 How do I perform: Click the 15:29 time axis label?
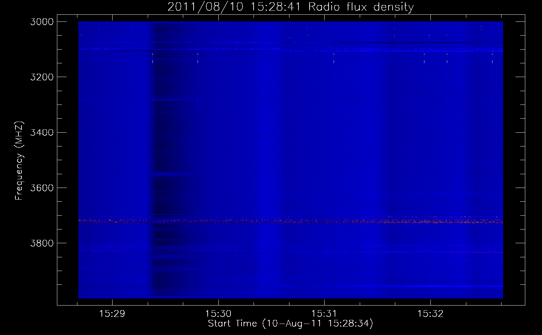[x=112, y=314]
